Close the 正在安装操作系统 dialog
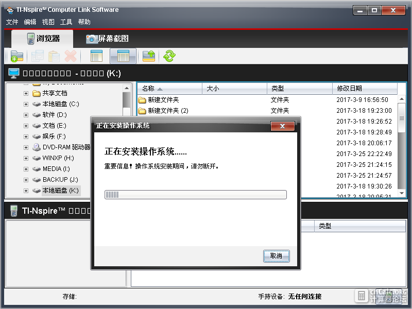 (x=282, y=126)
